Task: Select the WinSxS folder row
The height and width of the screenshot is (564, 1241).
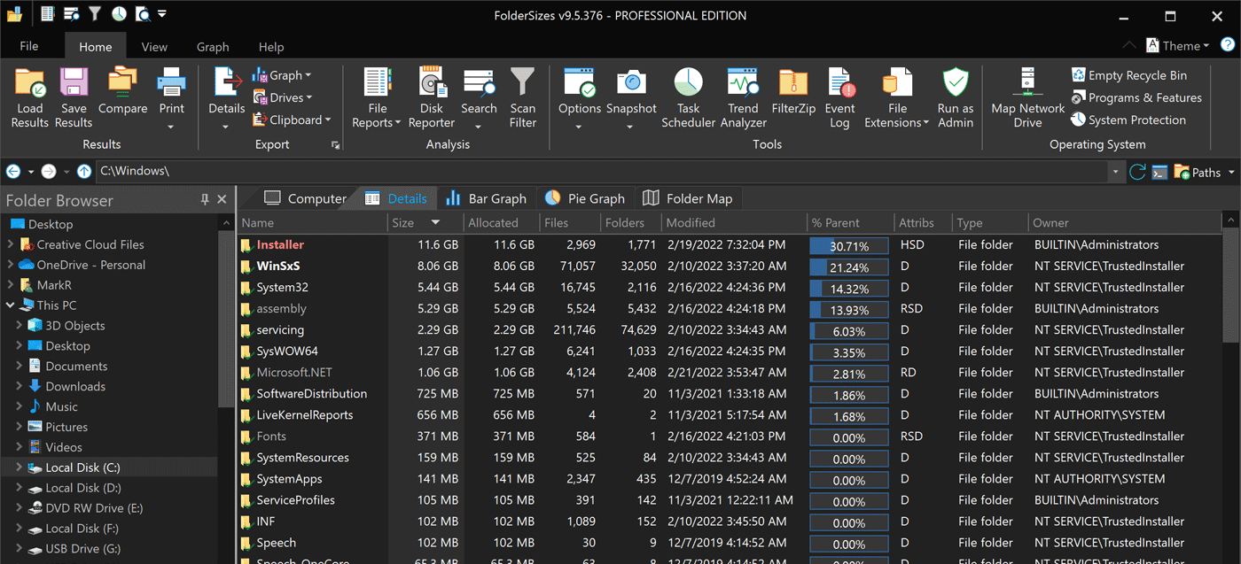Action: (x=730, y=266)
